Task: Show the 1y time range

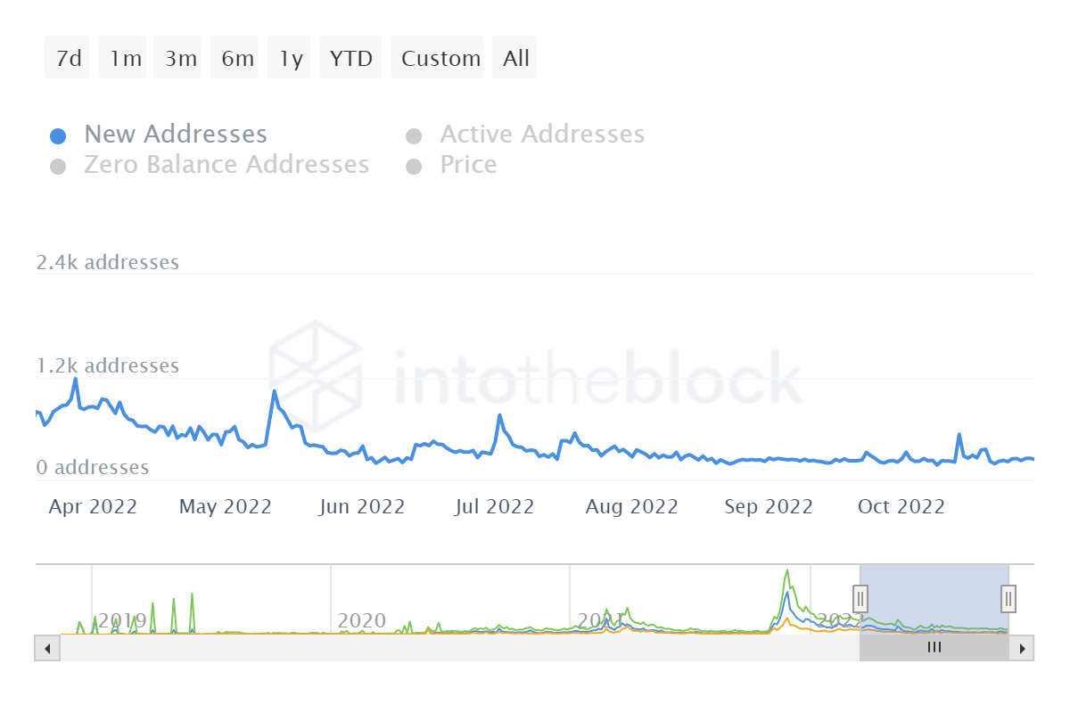Action: tap(290, 59)
